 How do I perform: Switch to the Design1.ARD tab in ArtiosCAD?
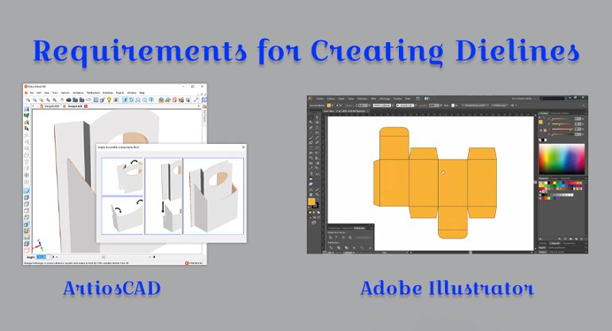click(49, 107)
